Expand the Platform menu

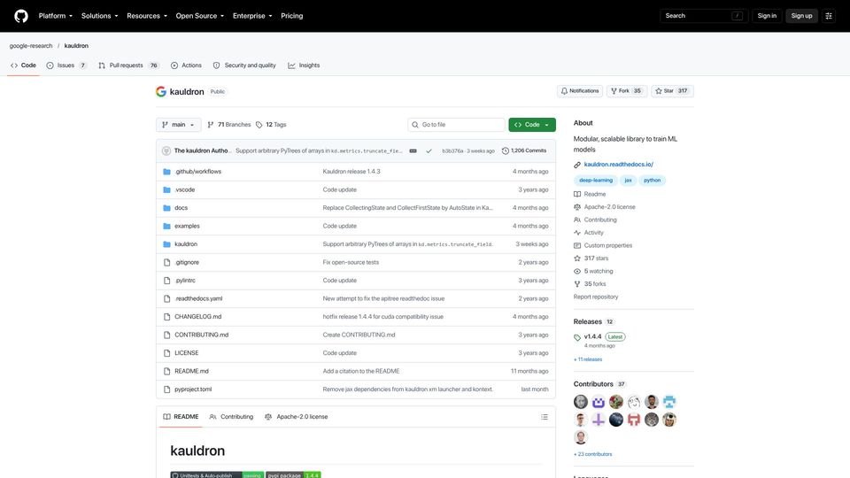coord(55,16)
